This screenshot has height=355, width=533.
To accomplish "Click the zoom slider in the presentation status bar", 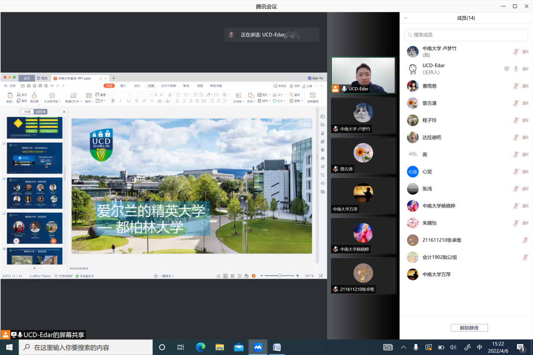I will point(280,276).
